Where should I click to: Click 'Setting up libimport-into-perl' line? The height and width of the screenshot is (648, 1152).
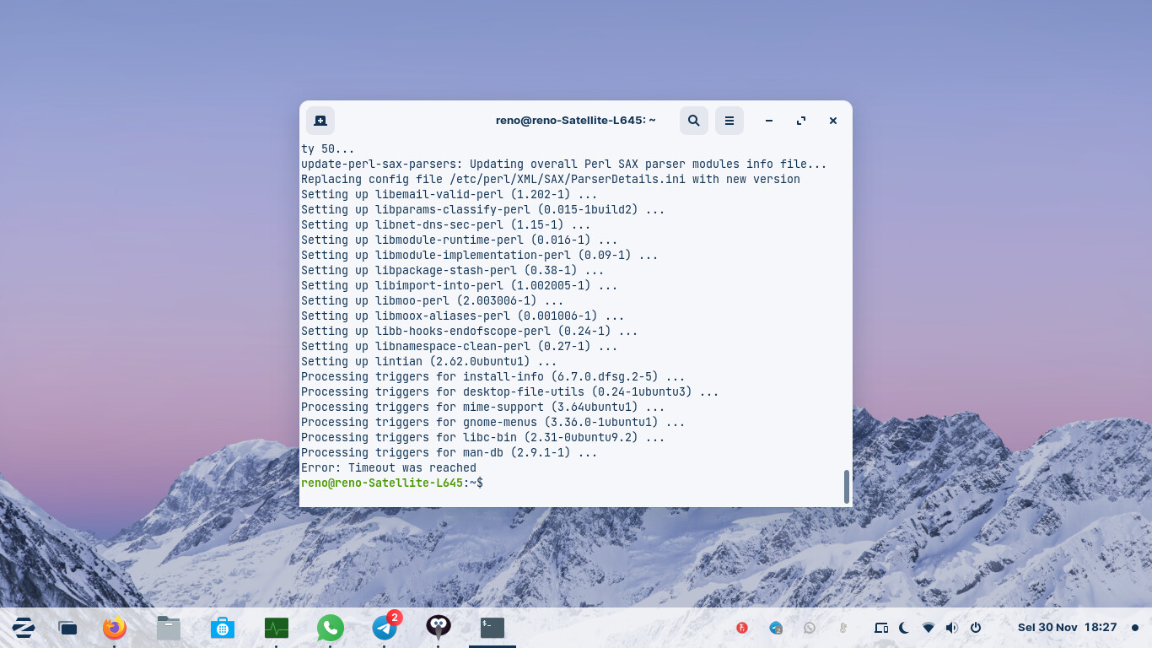pyautogui.click(x=459, y=285)
